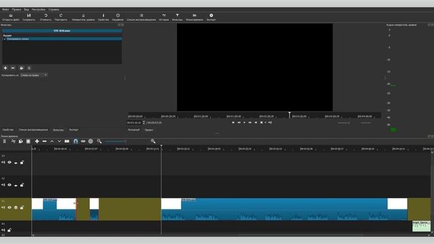Open Properties (Свойства) from the top toolbar
Viewport: 434px width, 244px height.
pos(103,16)
